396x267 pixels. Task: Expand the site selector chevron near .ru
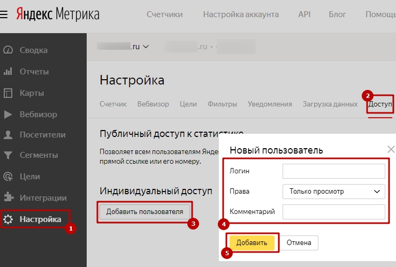click(x=146, y=47)
